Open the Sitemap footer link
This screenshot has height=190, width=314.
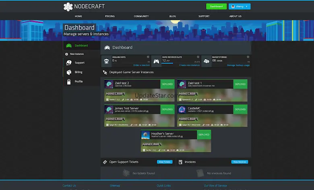[x=115, y=186]
